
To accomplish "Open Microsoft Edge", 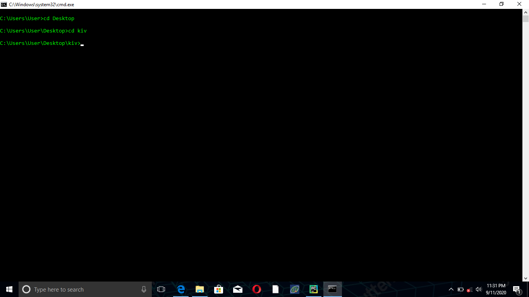I will tap(180, 289).
